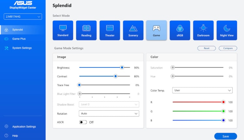This screenshot has height=140, width=244.
Task: Open the Splendid menu item label
Action: point(18,30)
